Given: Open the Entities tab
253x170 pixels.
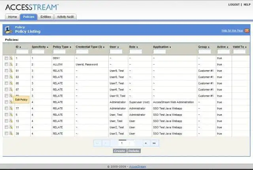Looking at the screenshot, I should (46, 17).
